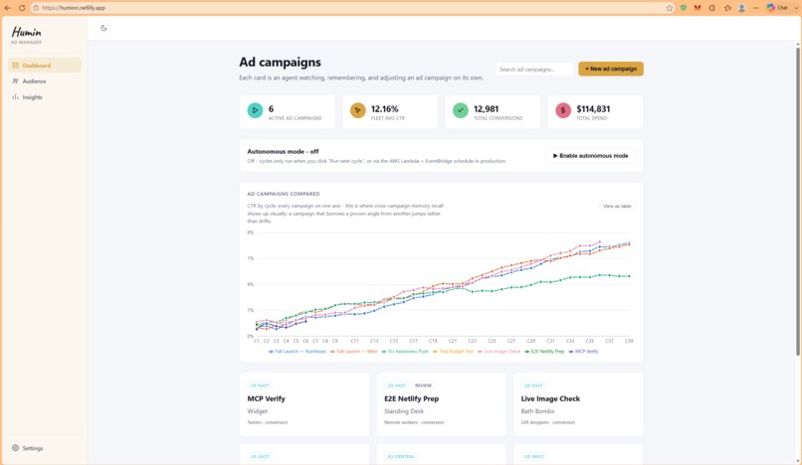Click the browser back arrow
This screenshot has height=465, width=802.
coord(8,8)
